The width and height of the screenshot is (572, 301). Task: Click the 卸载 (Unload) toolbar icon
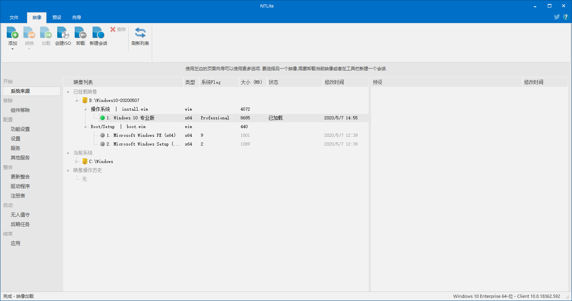pos(81,33)
